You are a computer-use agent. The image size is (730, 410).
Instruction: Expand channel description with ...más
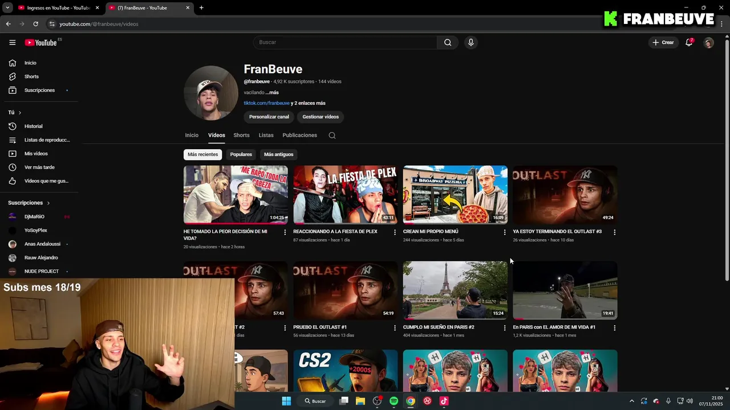coord(272,92)
